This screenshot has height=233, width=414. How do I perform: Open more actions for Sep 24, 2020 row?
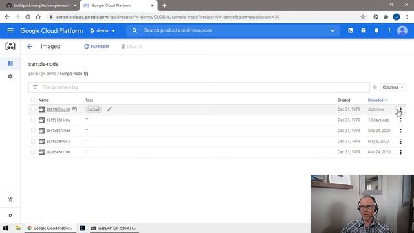pos(401,131)
